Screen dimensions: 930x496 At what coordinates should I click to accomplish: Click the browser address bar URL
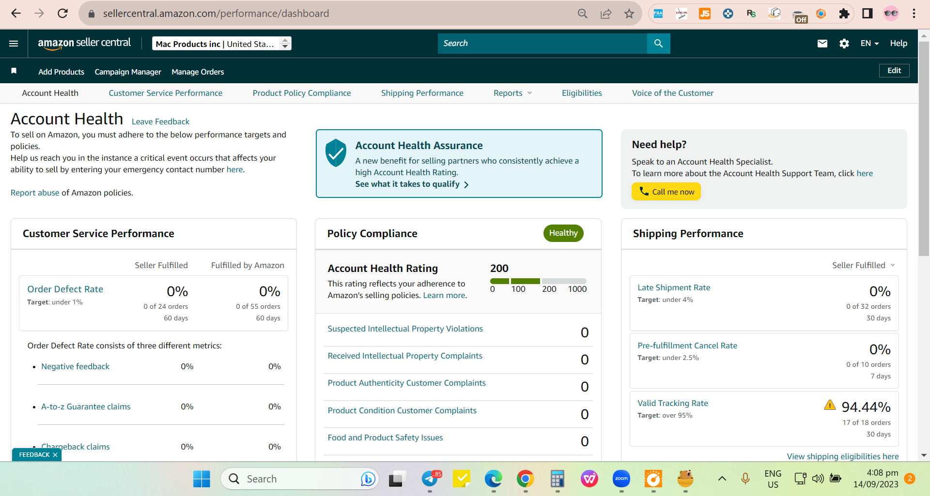click(216, 14)
